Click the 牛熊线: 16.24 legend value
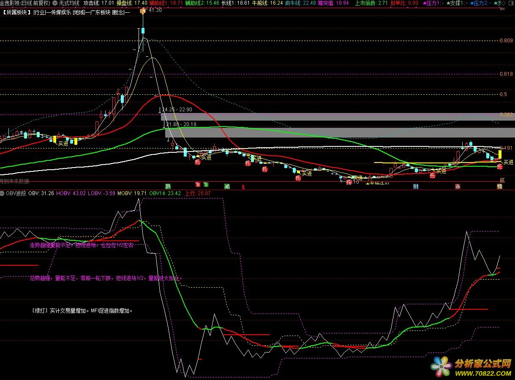 coord(267,3)
